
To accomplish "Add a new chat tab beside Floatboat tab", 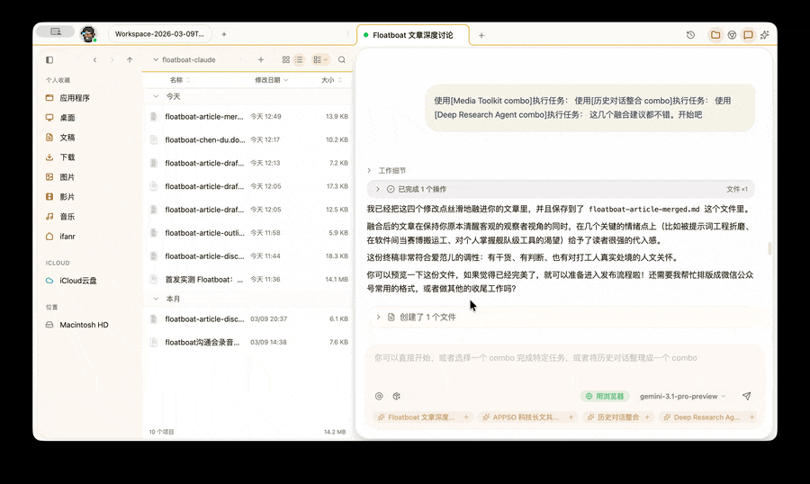I will point(481,36).
